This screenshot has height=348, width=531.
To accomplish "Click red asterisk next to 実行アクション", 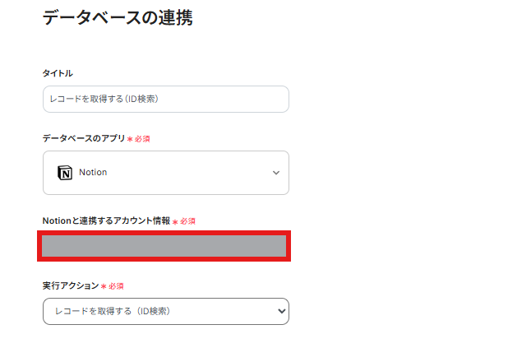I will (x=104, y=286).
